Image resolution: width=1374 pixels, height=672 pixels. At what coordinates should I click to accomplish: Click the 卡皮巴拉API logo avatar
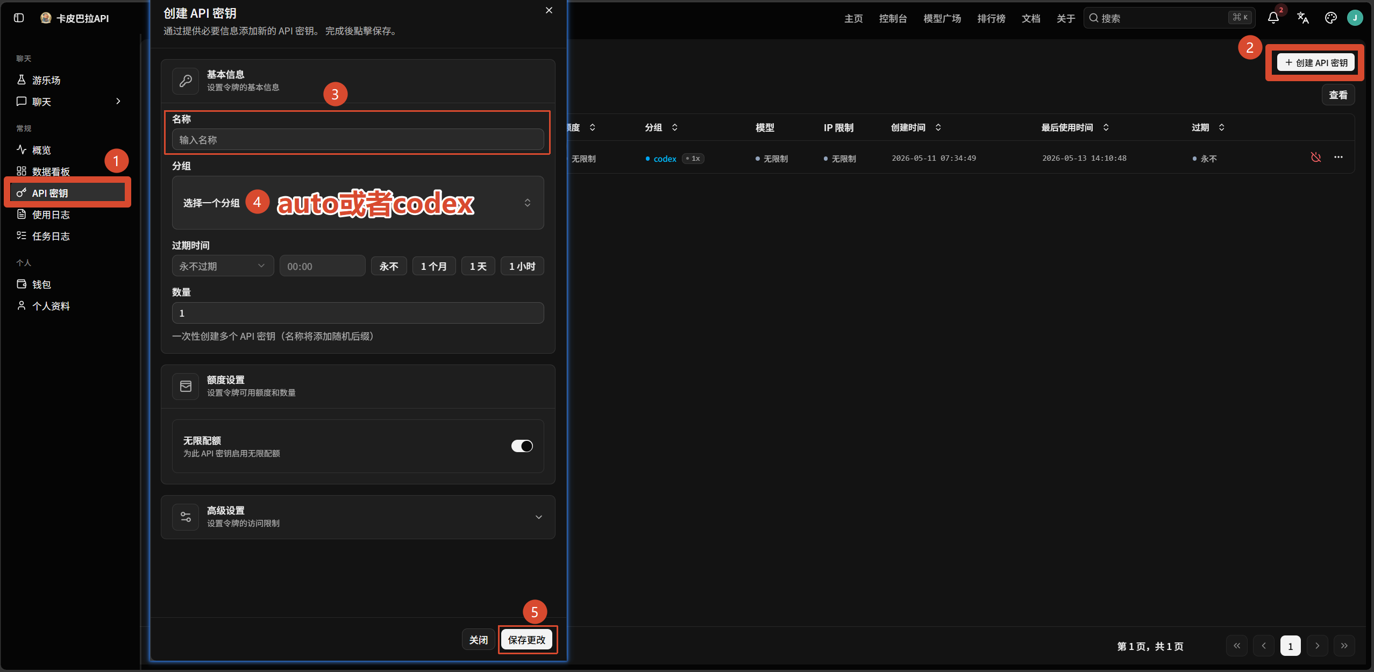46,18
